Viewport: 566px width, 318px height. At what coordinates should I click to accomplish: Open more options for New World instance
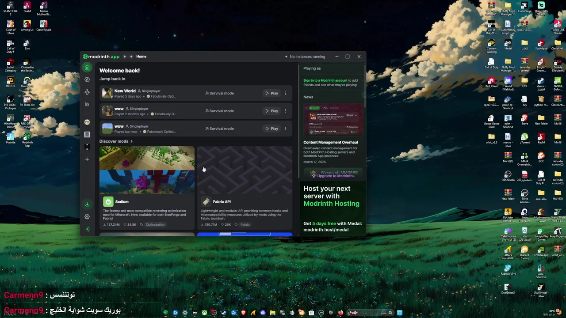click(x=285, y=93)
